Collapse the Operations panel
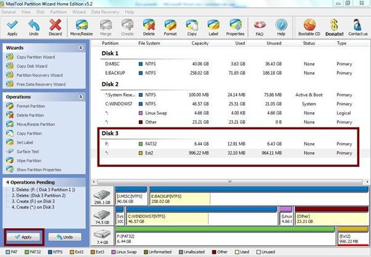The image size is (371, 257). pyautogui.click(x=80, y=97)
